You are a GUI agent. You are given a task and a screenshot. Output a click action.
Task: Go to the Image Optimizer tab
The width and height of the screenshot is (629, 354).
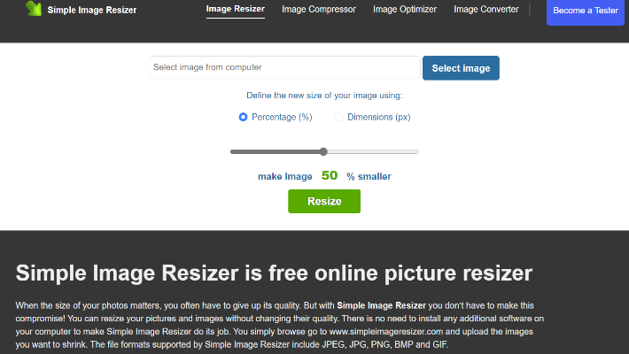click(405, 9)
